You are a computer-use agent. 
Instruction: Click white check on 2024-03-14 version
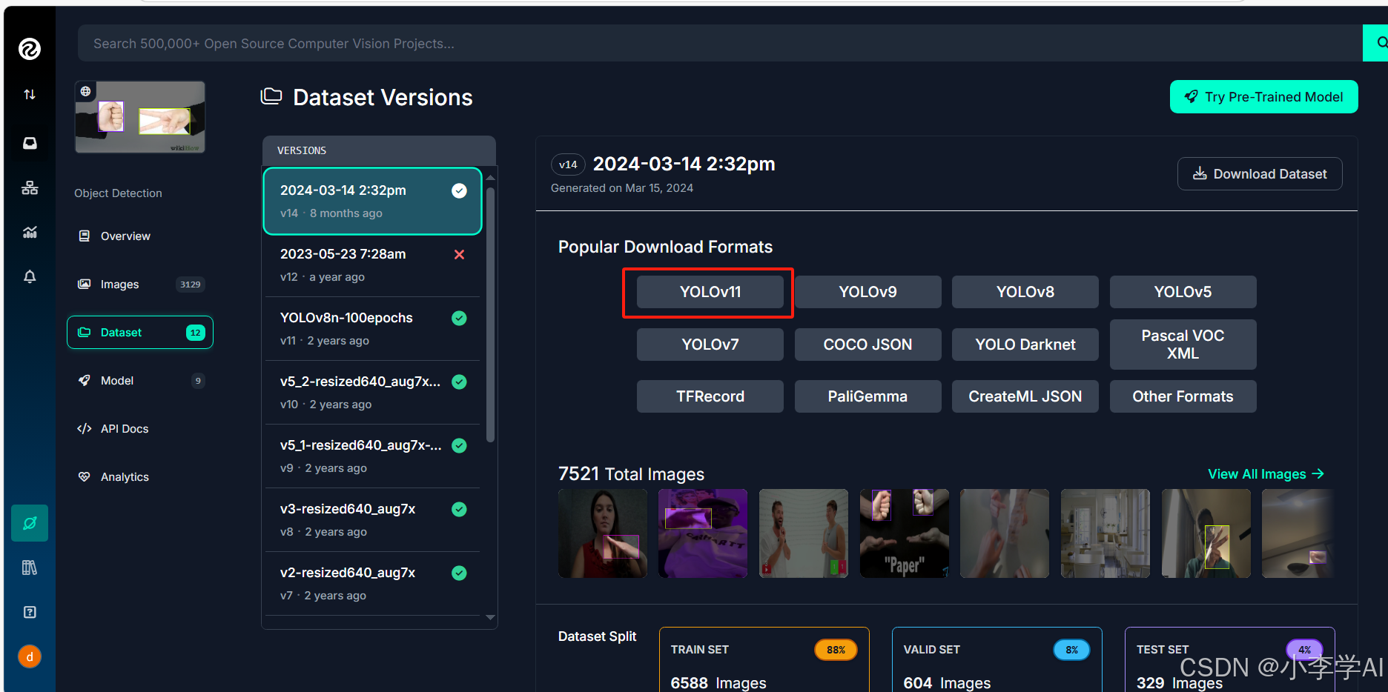(459, 190)
